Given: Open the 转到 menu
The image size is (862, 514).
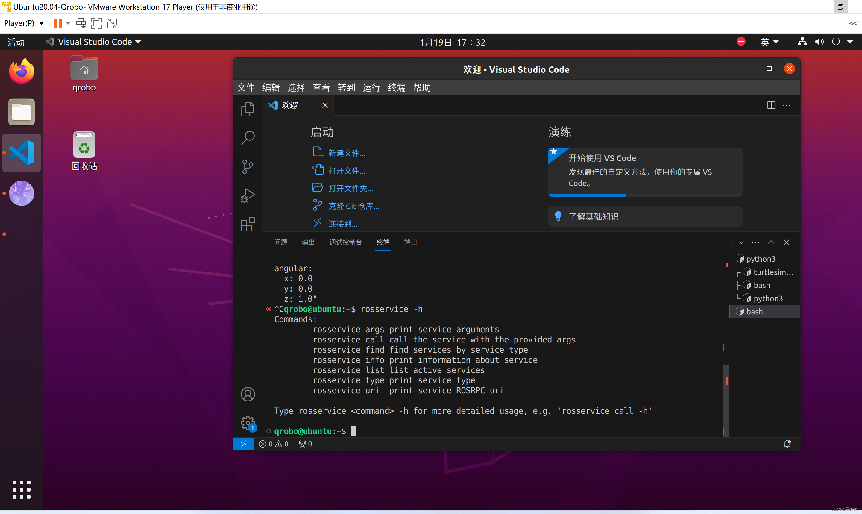Looking at the screenshot, I should [347, 88].
